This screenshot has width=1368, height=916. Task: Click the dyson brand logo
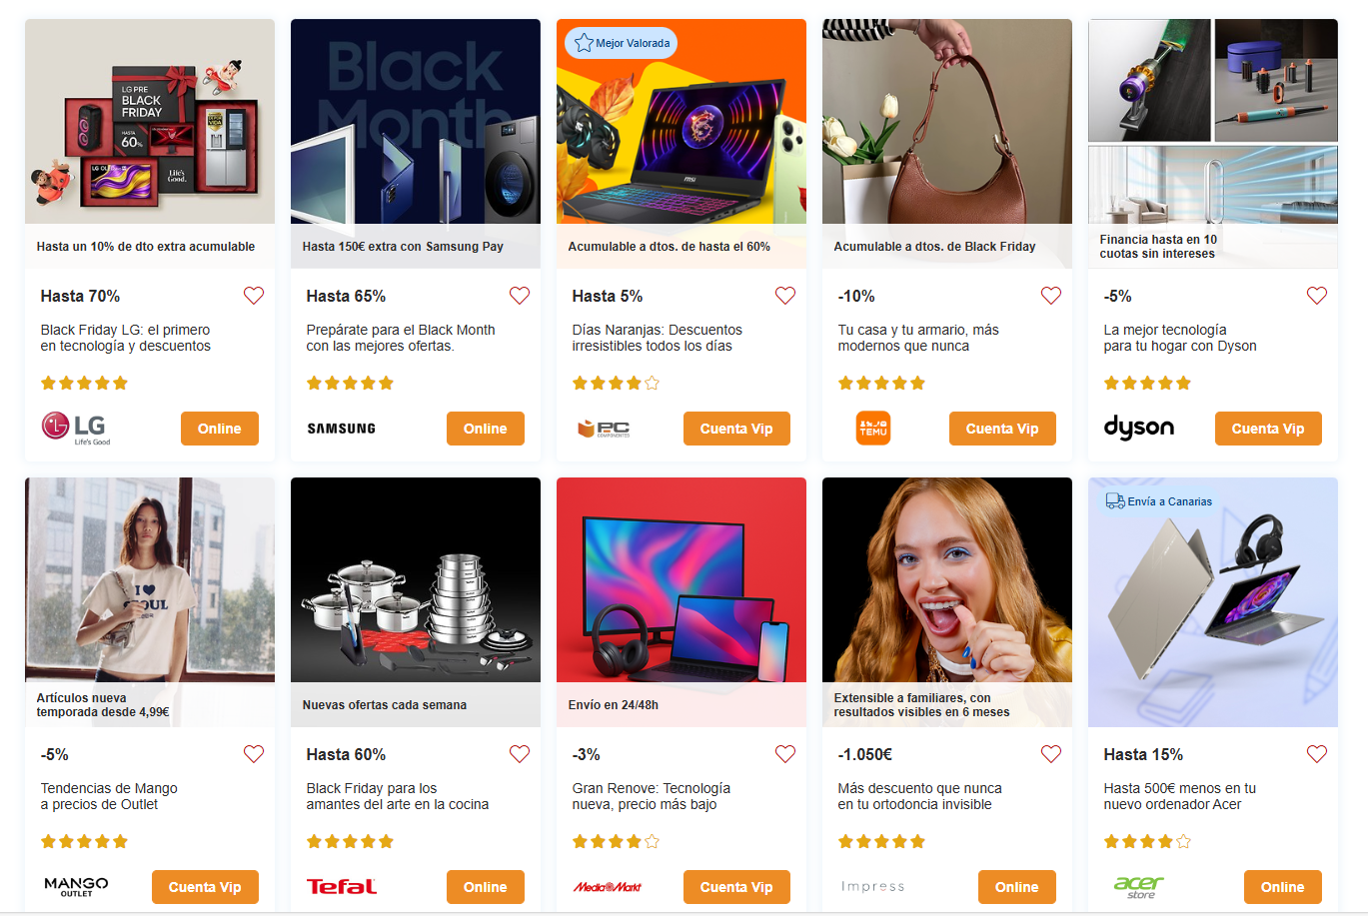(x=1138, y=428)
